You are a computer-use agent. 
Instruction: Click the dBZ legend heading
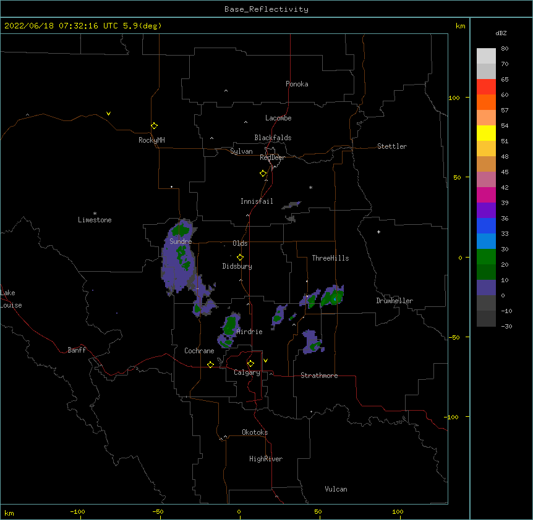pos(501,33)
